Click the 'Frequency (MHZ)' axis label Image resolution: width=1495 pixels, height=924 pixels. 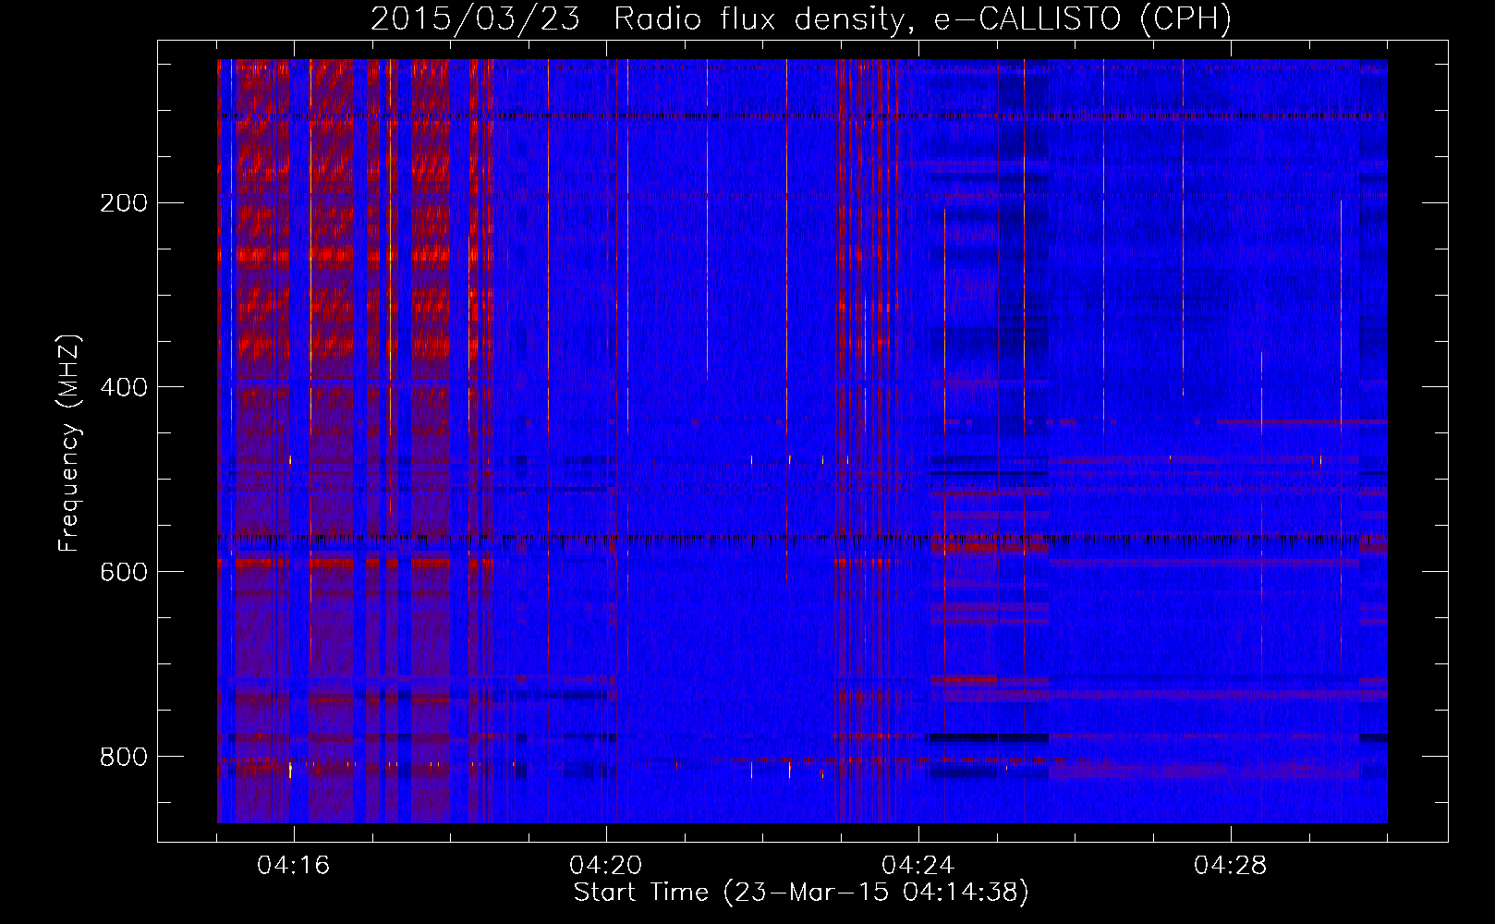pyautogui.click(x=69, y=443)
